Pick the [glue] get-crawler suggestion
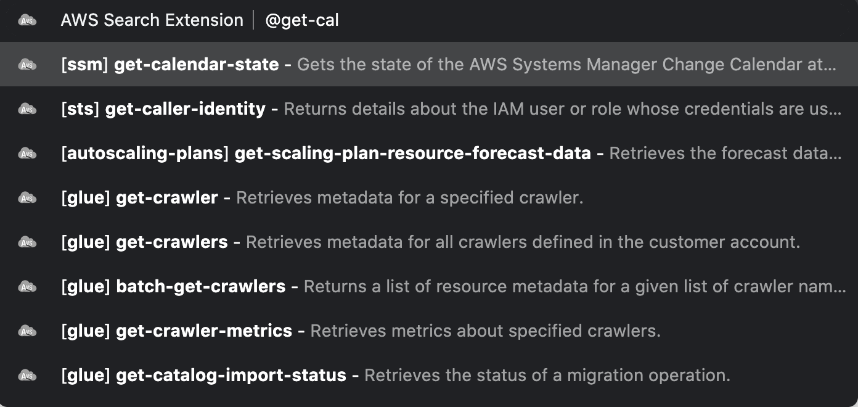Screen dimensions: 858x407 429,197
